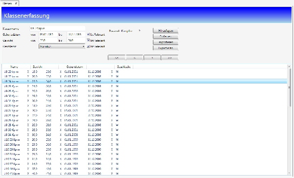294x178 pixels.
Task: Click the next-record ">" navigation button
Action: [x=152, y=58]
